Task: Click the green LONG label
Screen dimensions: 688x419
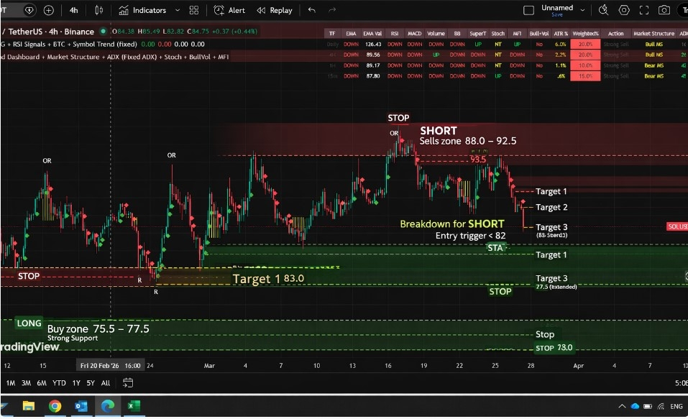Action: click(x=29, y=323)
